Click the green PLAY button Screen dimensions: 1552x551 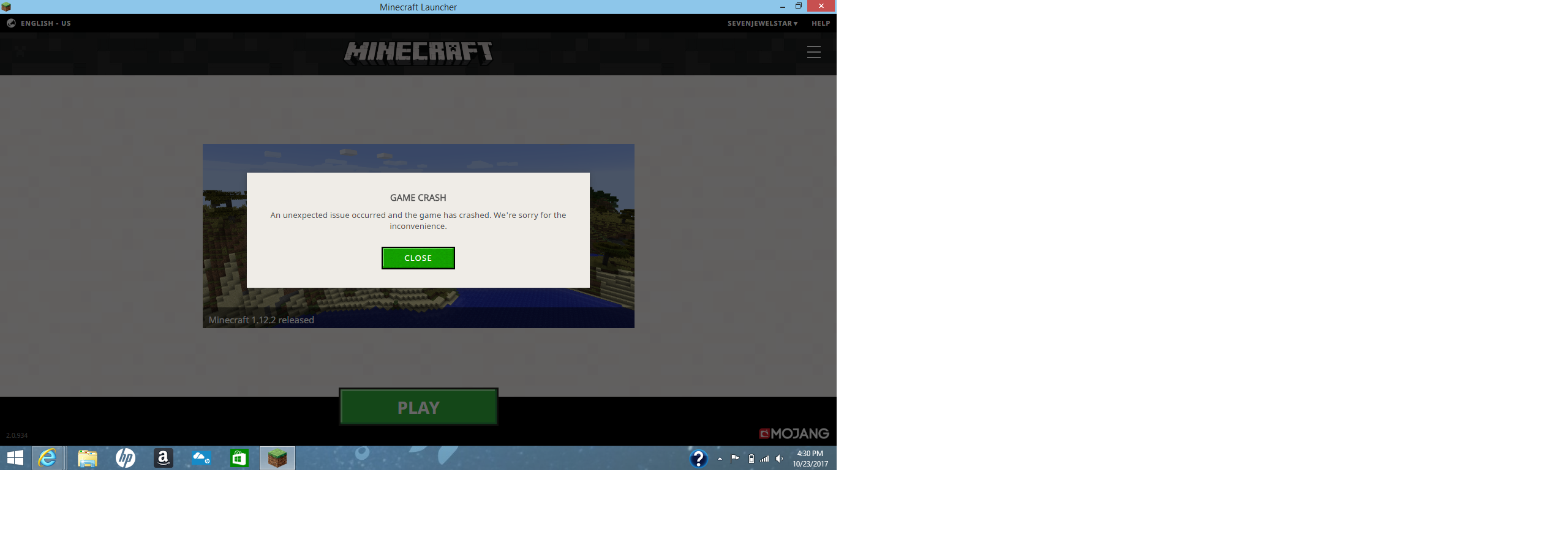point(418,407)
